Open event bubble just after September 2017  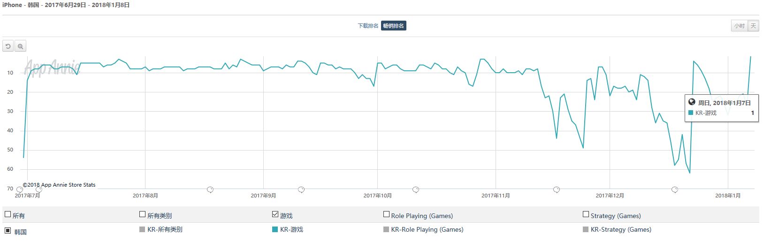pos(301,190)
